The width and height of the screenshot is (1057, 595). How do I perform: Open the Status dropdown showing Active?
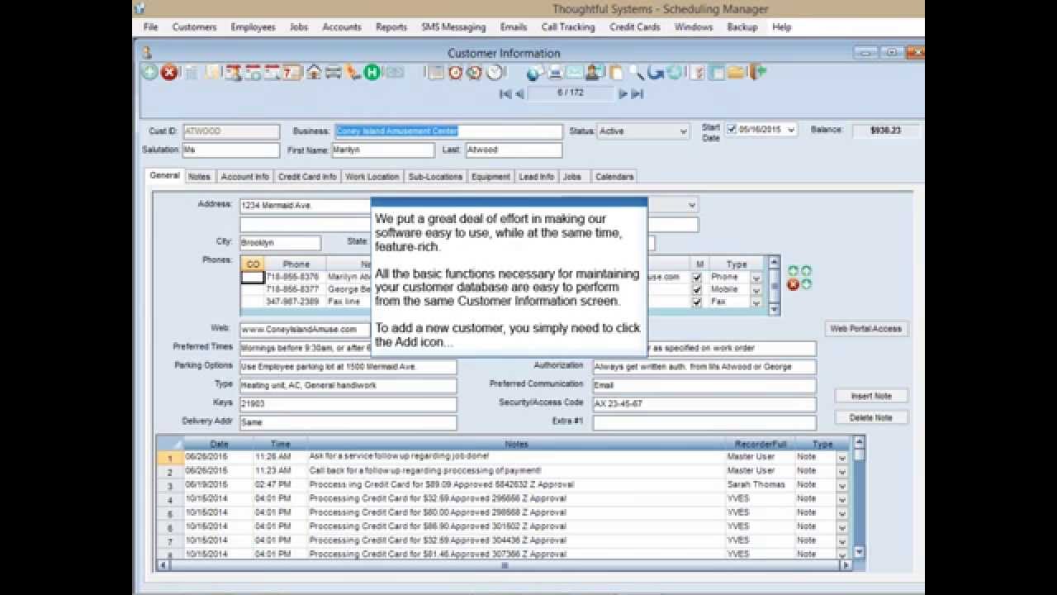click(x=683, y=131)
